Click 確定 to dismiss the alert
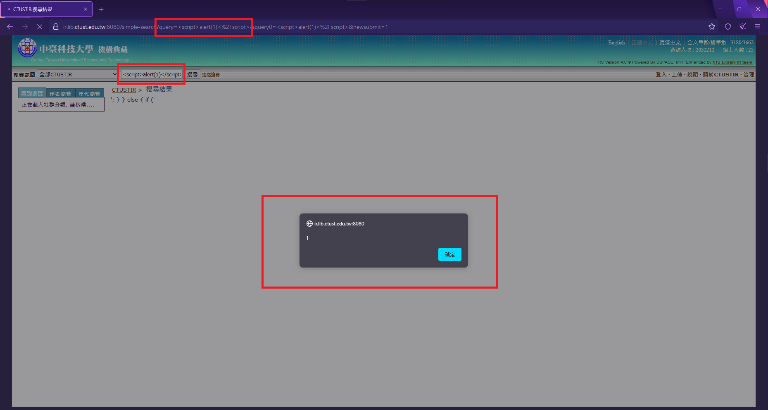 [x=450, y=254]
